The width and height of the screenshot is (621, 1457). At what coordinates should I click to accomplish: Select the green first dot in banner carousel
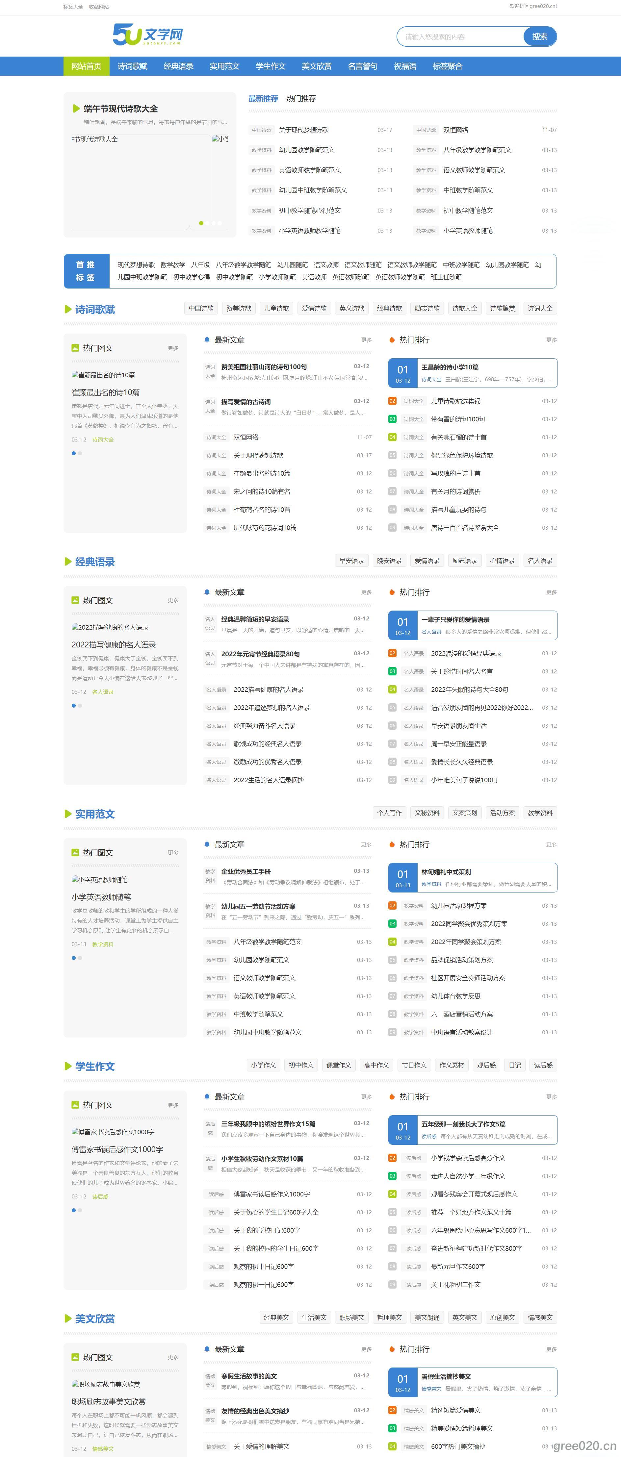(201, 223)
